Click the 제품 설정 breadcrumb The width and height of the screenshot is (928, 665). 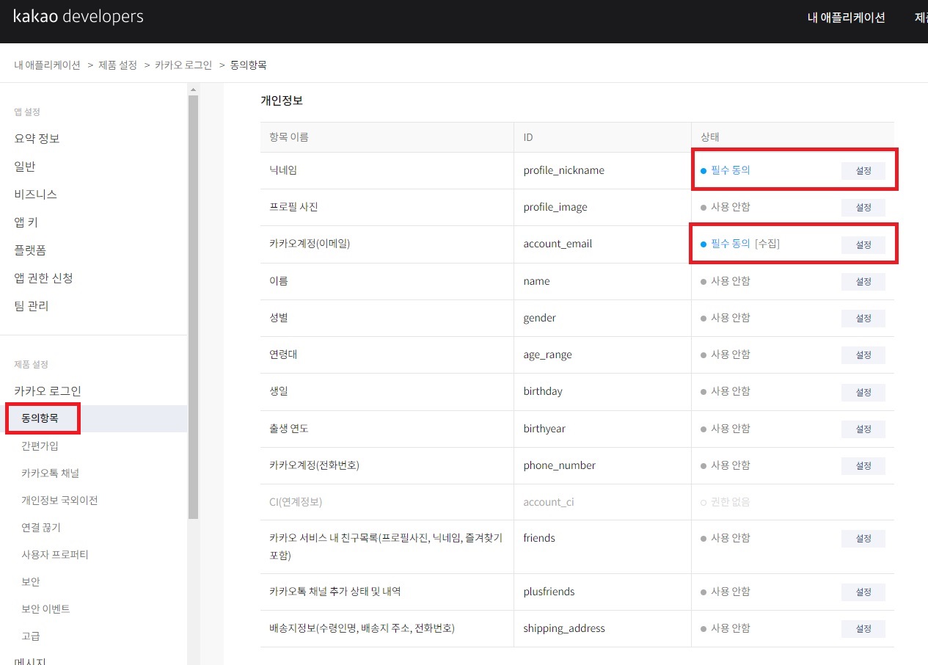118,65
